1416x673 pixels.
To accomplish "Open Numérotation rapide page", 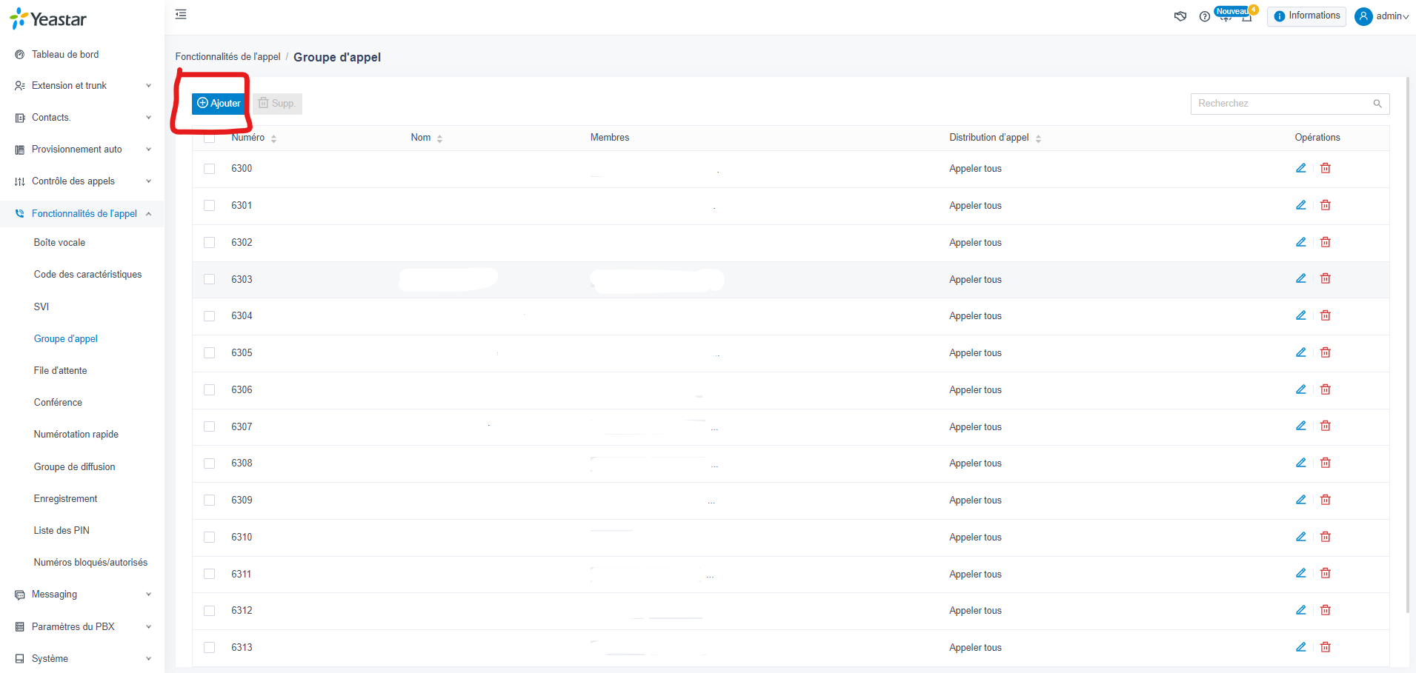I will coord(76,435).
